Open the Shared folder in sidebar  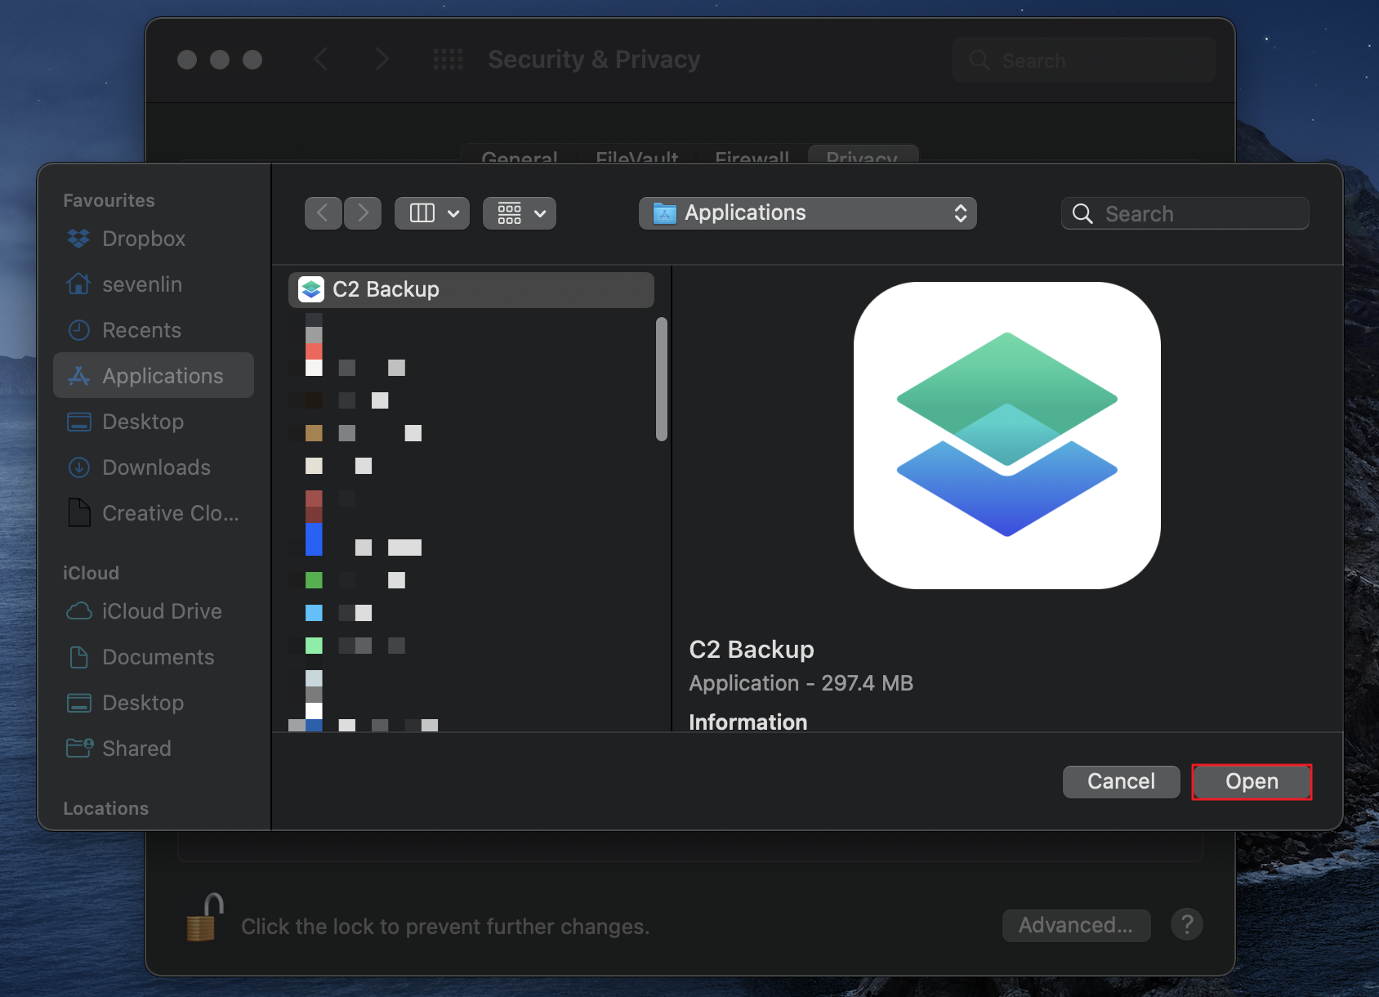pyautogui.click(x=136, y=748)
